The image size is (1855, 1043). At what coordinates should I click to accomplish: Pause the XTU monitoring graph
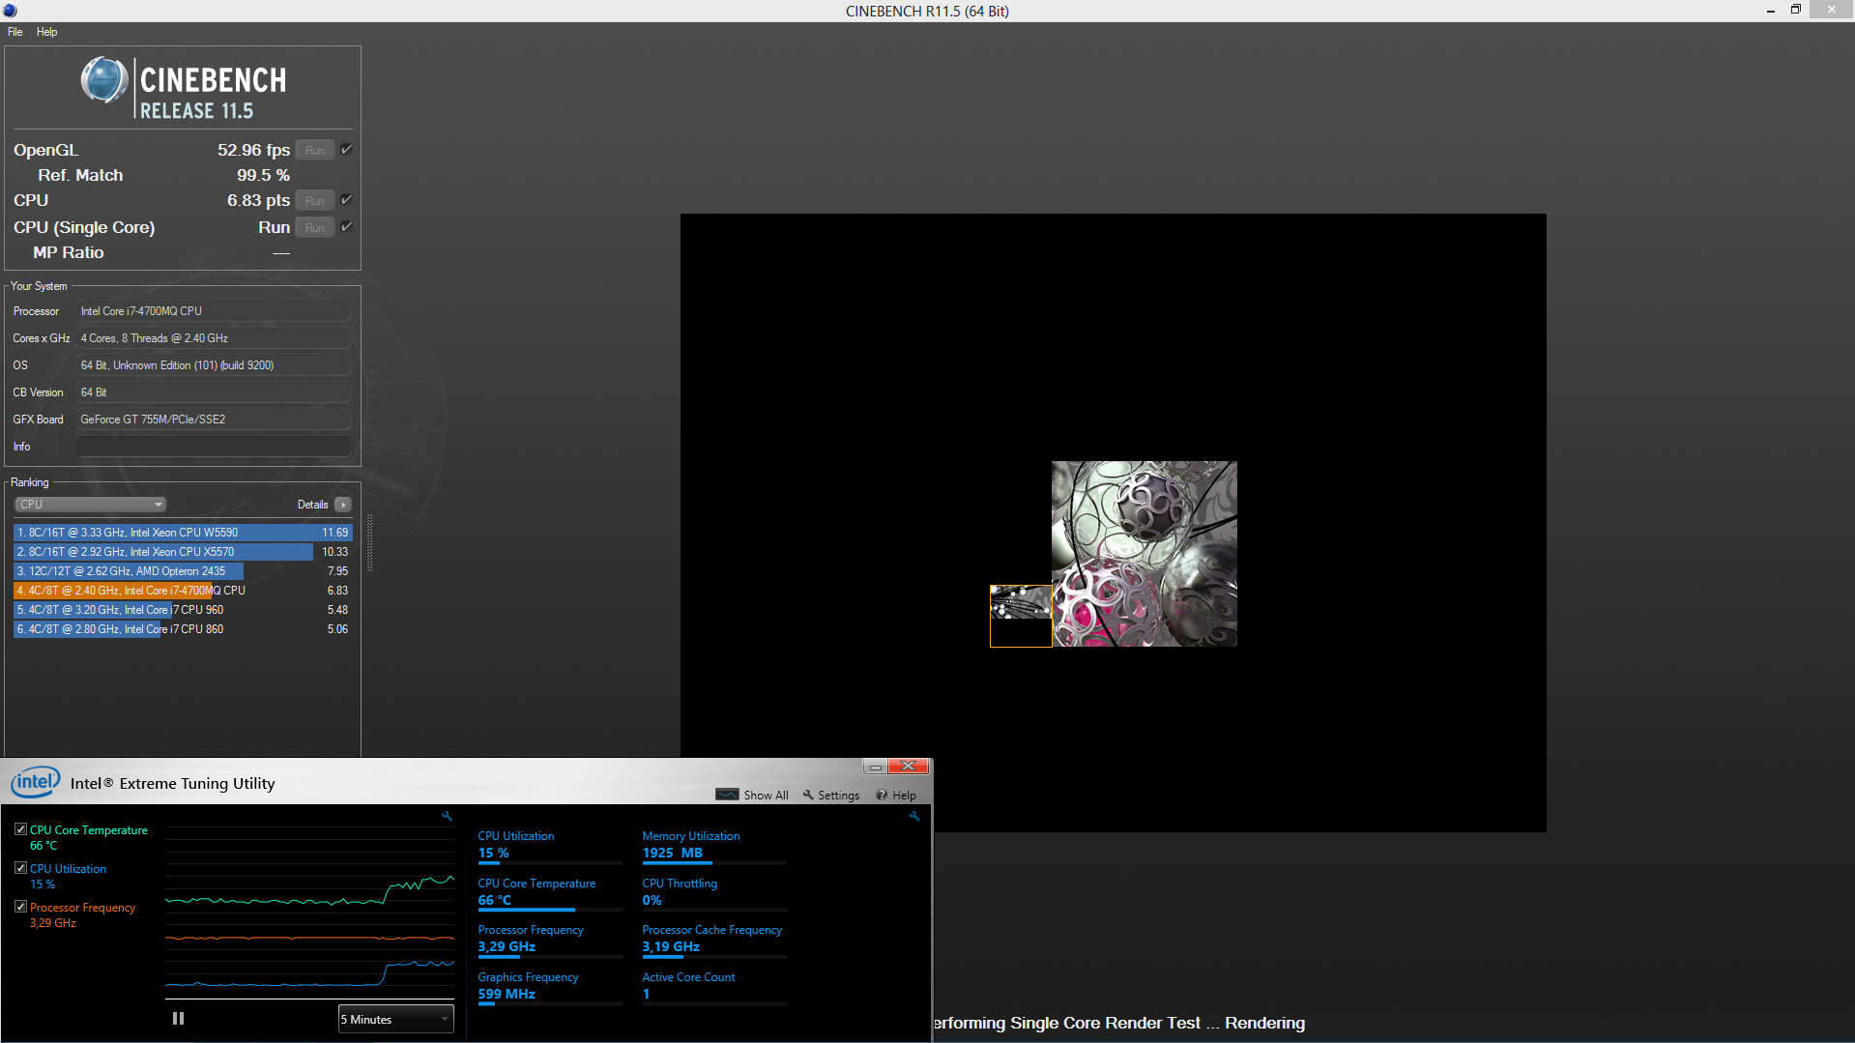(x=178, y=1018)
